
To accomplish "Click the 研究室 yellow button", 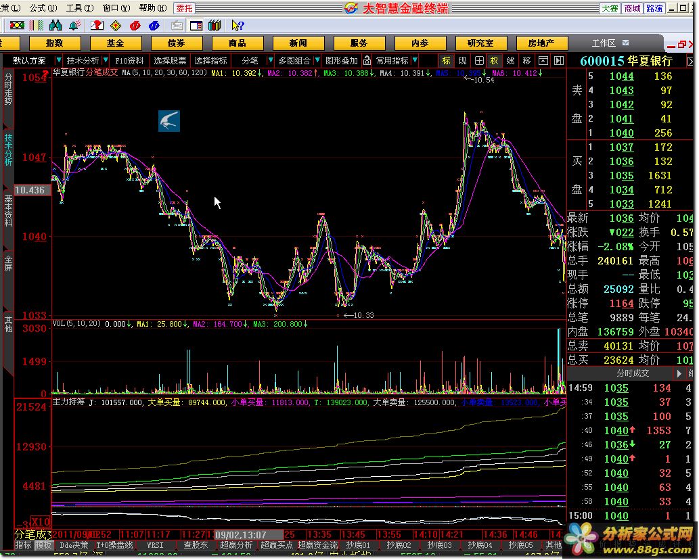I will [x=480, y=43].
